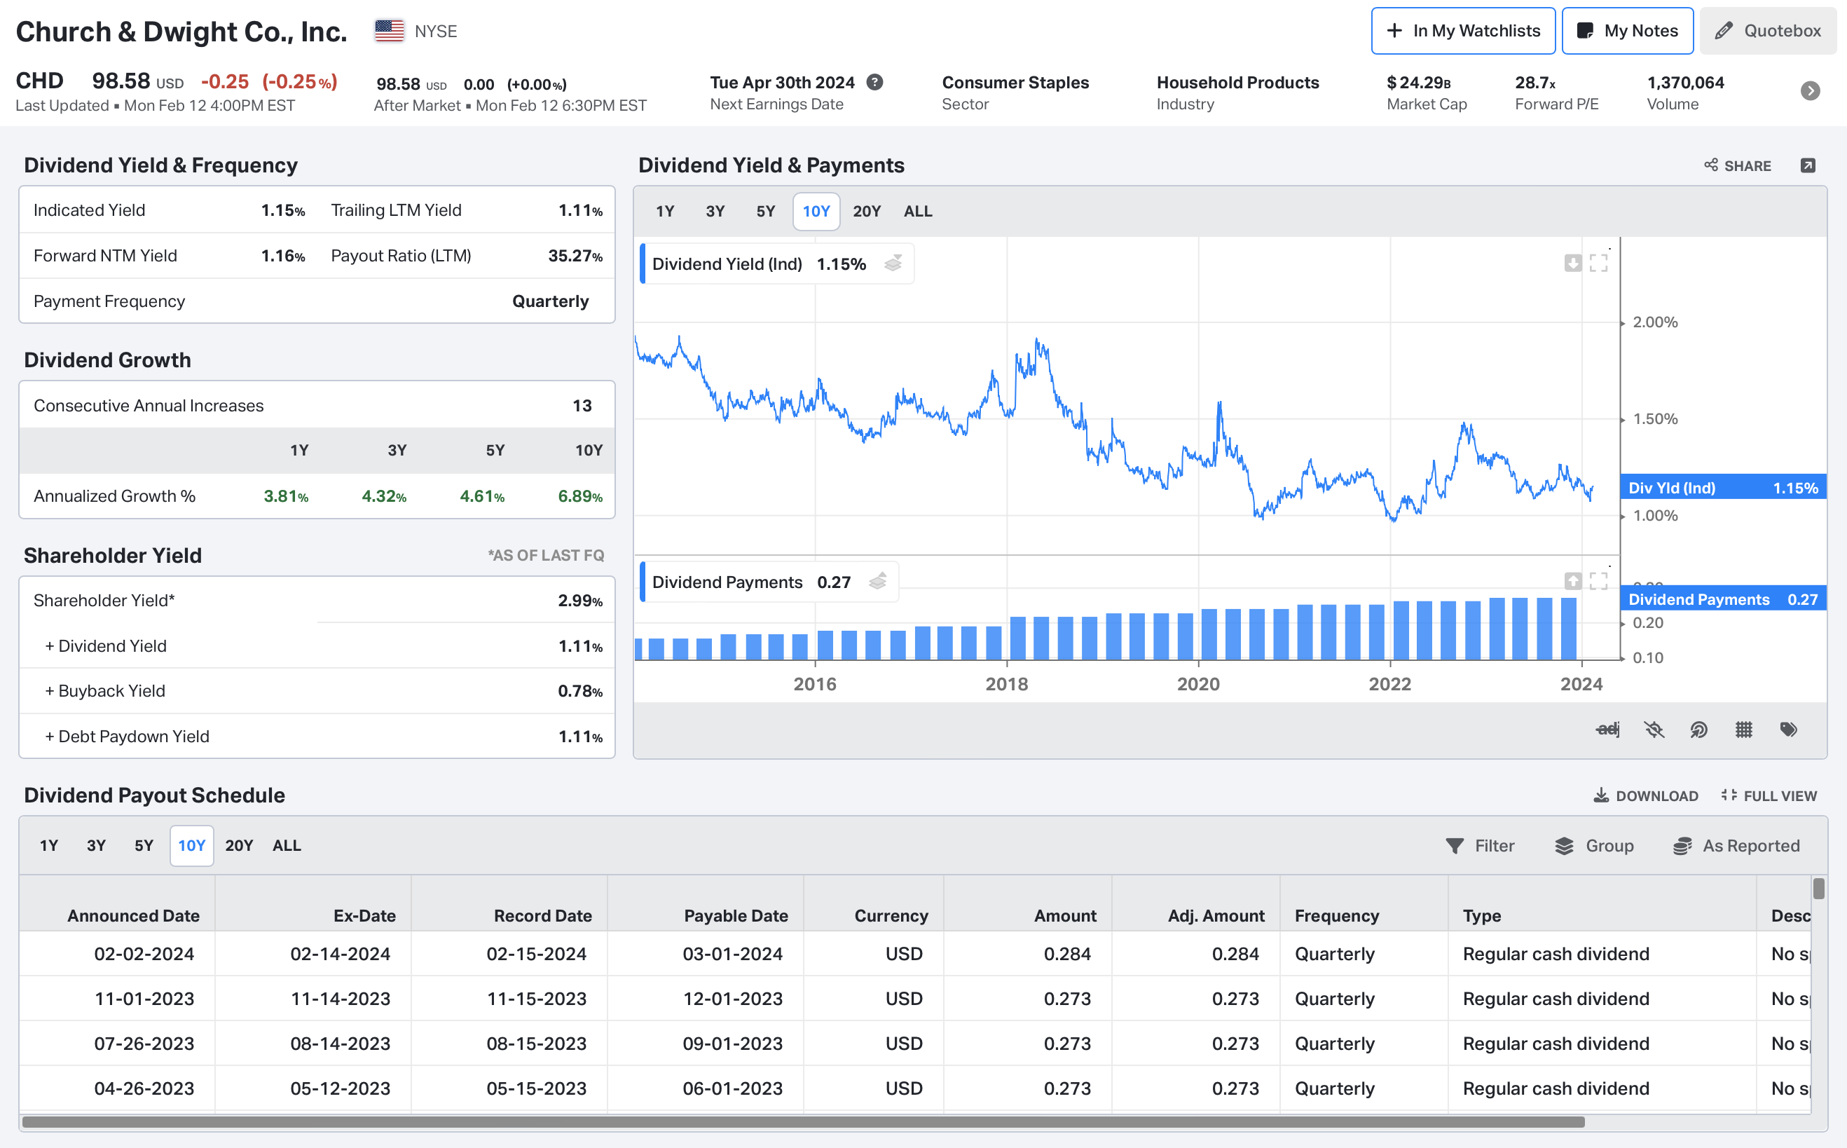Select 10Y range on the dividend chart

816,211
